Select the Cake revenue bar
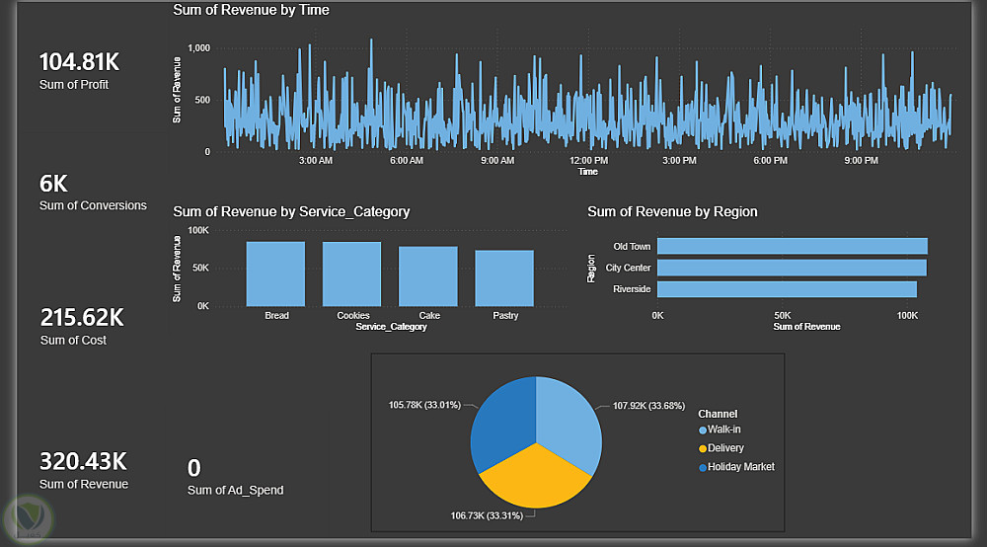 click(428, 276)
